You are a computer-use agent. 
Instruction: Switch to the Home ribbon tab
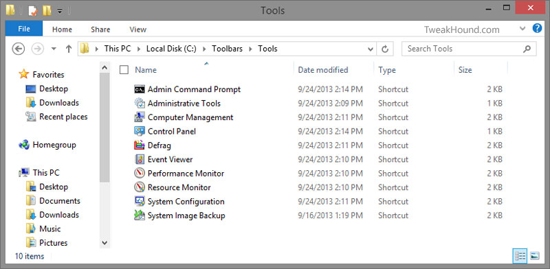coord(62,30)
